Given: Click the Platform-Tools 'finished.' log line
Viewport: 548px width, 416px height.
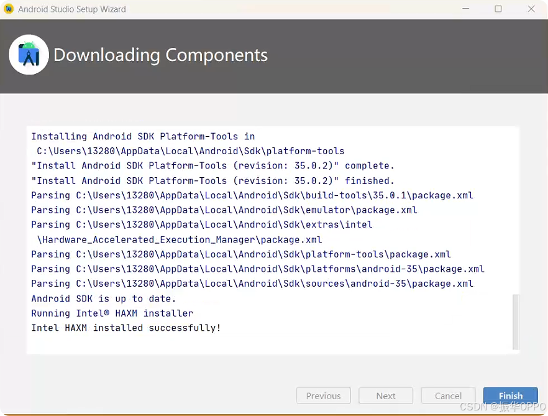Looking at the screenshot, I should click(213, 180).
